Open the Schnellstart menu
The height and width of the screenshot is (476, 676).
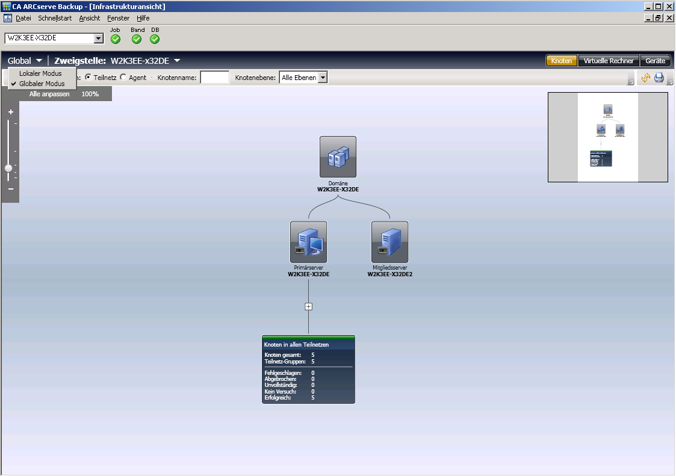point(55,18)
